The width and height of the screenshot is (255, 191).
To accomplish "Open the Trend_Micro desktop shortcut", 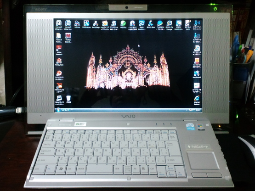I will pyautogui.click(x=59, y=62).
